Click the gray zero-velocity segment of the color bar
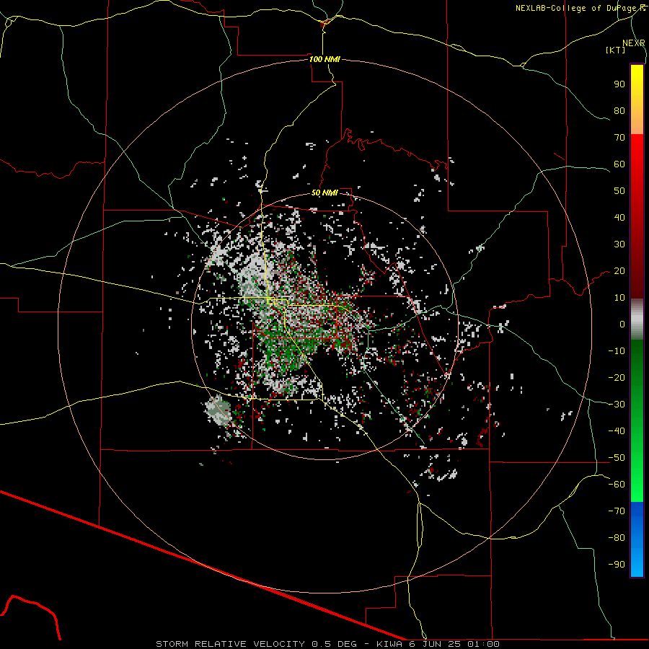649x649 pixels. pos(637,319)
